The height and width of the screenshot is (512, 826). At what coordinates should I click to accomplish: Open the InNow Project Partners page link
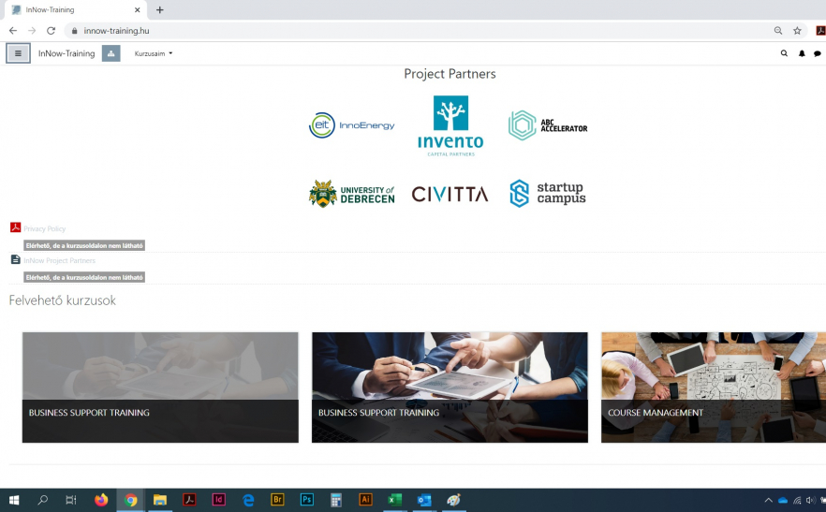(60, 260)
